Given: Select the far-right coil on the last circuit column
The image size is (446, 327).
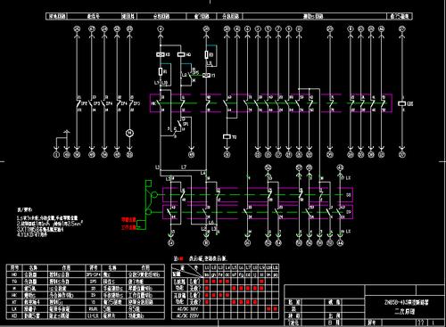Looking at the screenshot, I should click(x=402, y=103).
